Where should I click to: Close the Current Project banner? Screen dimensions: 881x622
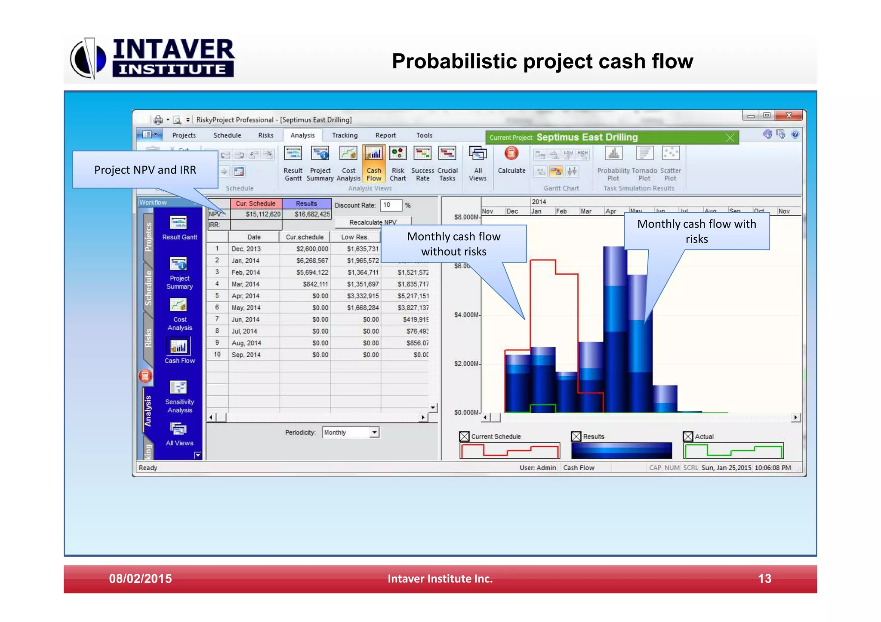730,138
